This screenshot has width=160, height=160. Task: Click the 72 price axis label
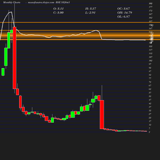coord(150,82)
